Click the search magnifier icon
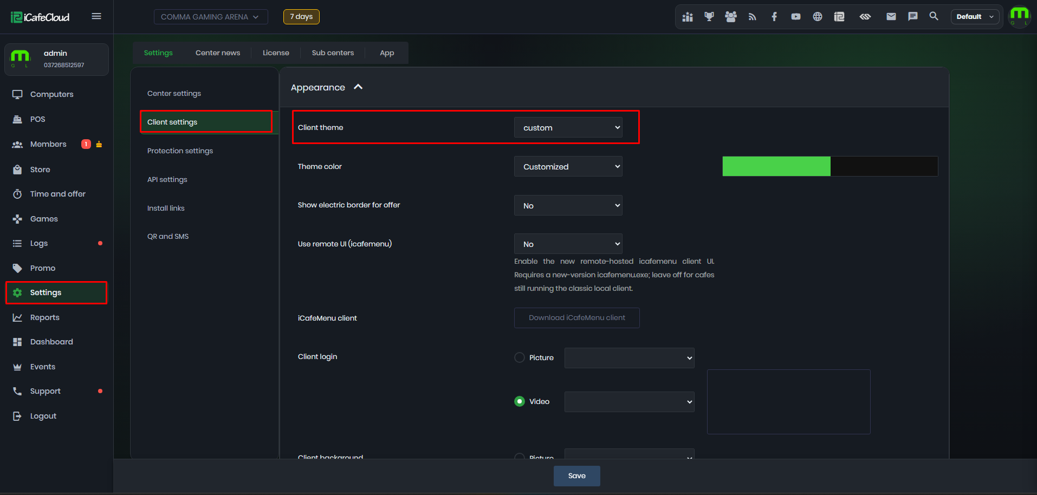1037x495 pixels. (934, 16)
